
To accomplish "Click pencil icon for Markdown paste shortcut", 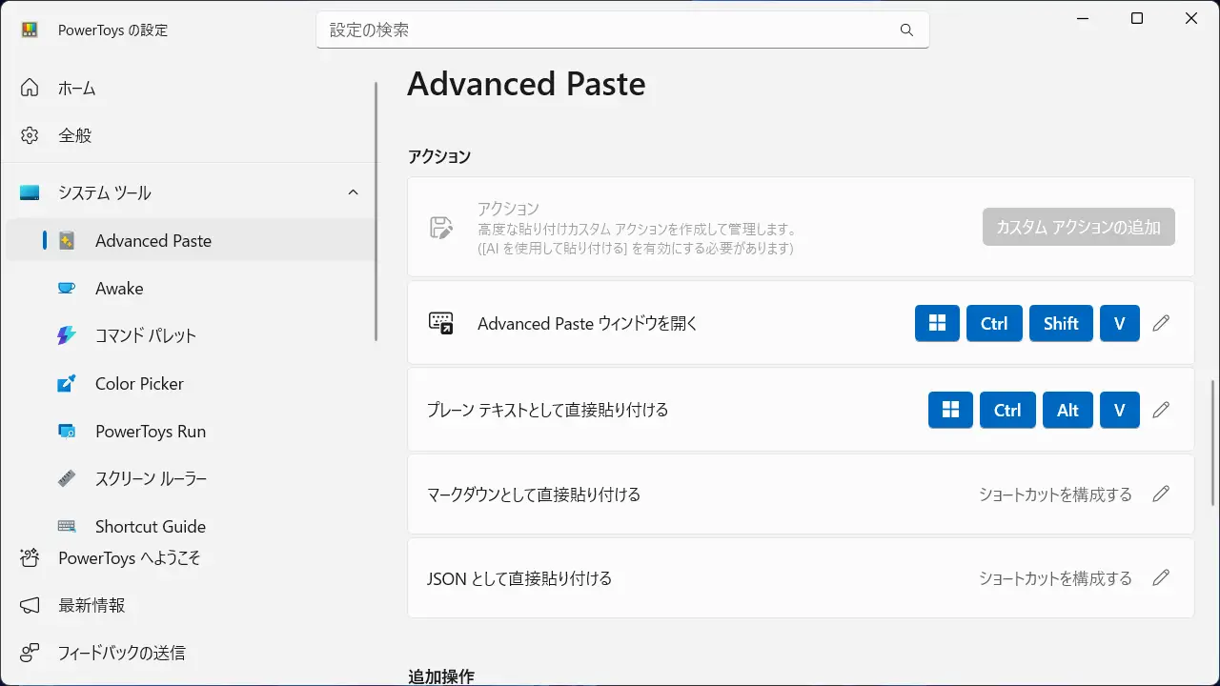I will (1160, 494).
